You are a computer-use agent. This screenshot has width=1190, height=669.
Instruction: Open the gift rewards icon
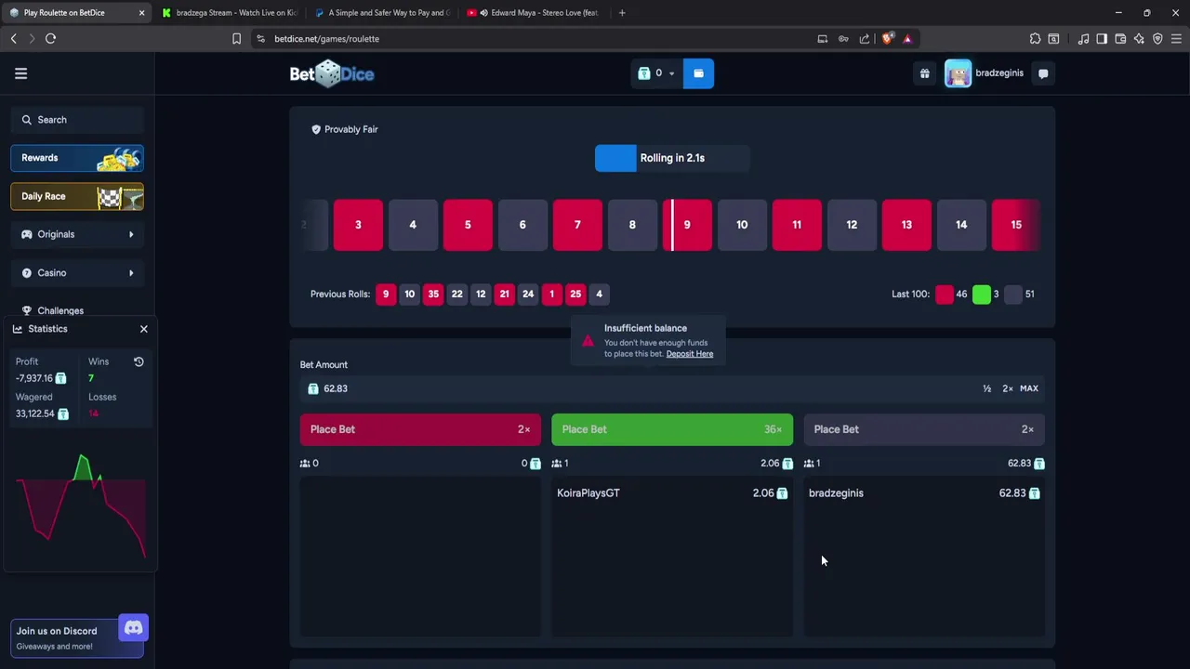(x=924, y=73)
